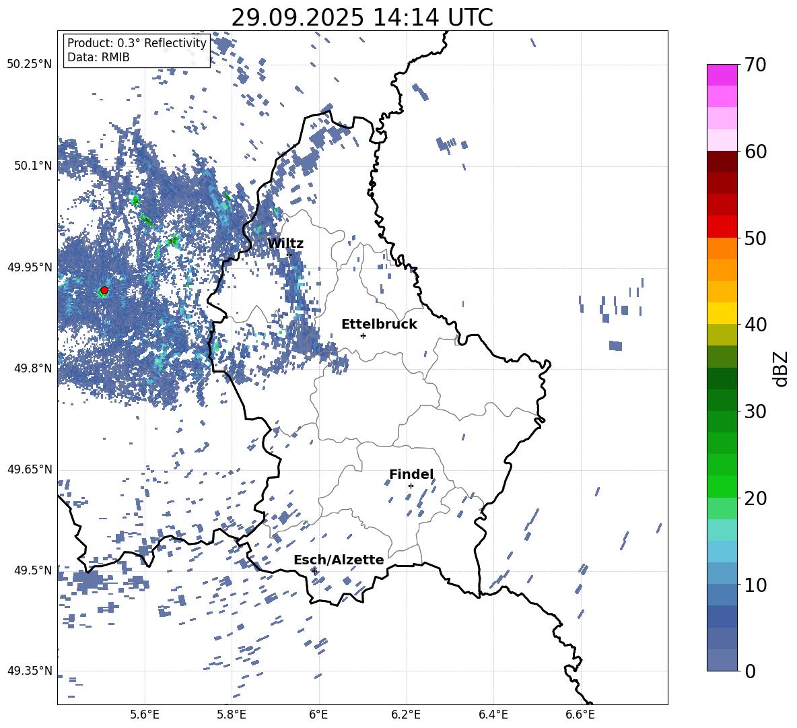Click the yellow colorbar swatch above 40
Image resolution: width=797 pixels, height=728 pixels.
pos(722,313)
